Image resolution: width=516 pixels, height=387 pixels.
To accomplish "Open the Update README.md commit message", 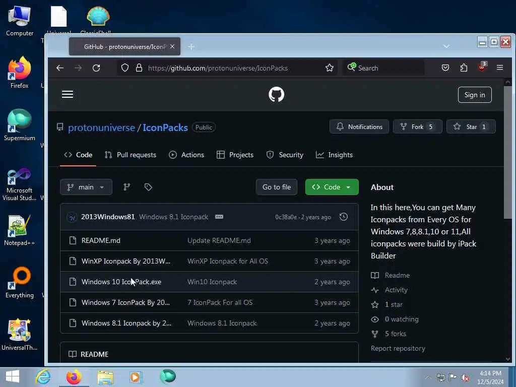I will pos(219,240).
